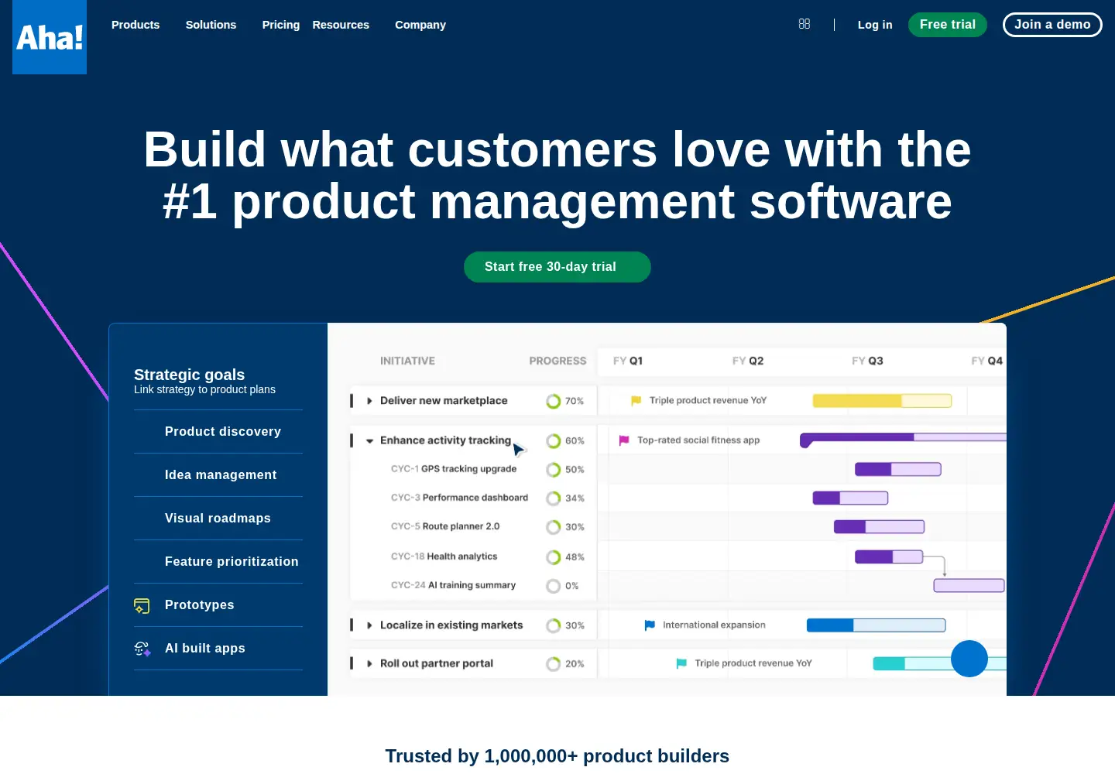
Task: Collapse the Enhance activity tracking initiative
Action: [x=369, y=440]
